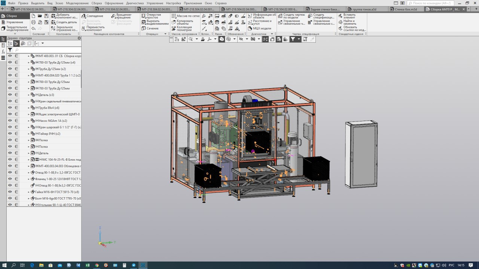Open the Операции group dropdown arrow

[x=165, y=34]
